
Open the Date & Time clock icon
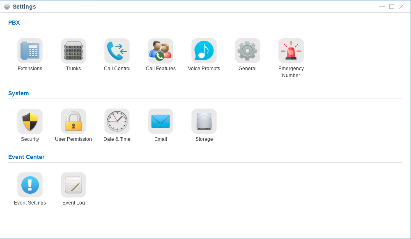pos(117,121)
